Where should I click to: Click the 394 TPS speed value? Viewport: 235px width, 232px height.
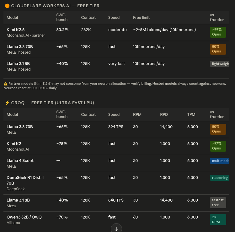[116, 127]
